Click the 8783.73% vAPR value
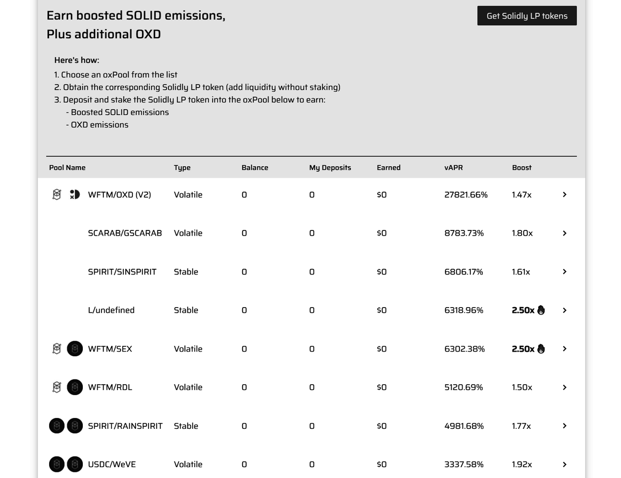Viewport: 621px width, 478px height. point(464,233)
